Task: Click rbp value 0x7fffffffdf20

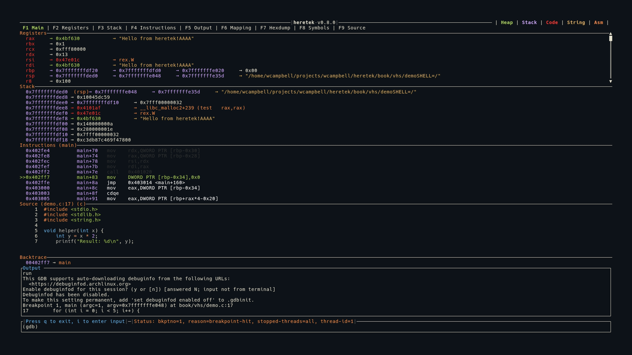Action: (77, 71)
